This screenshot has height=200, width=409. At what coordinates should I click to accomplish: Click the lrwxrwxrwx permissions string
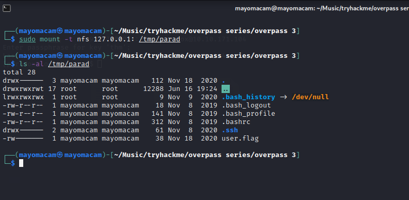[23, 97]
